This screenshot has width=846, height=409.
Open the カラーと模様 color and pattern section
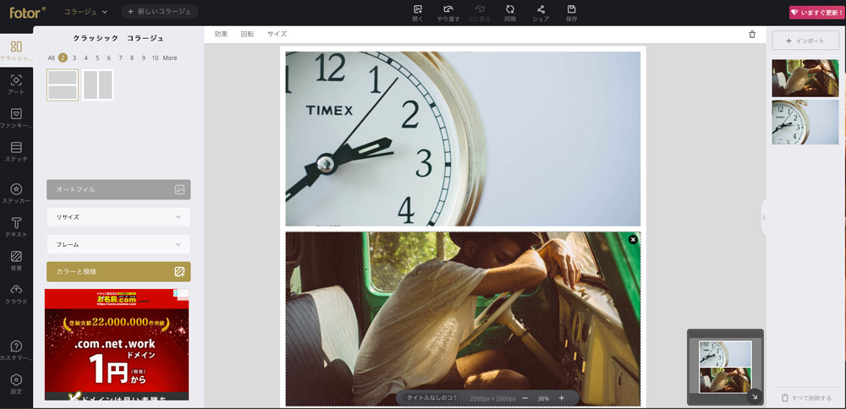118,271
